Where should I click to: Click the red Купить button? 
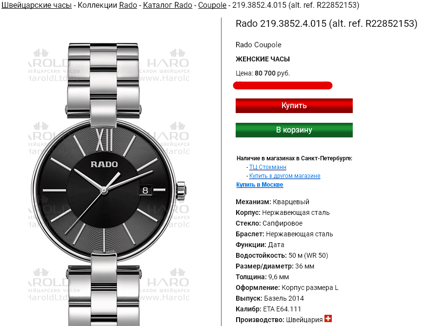pyautogui.click(x=294, y=106)
